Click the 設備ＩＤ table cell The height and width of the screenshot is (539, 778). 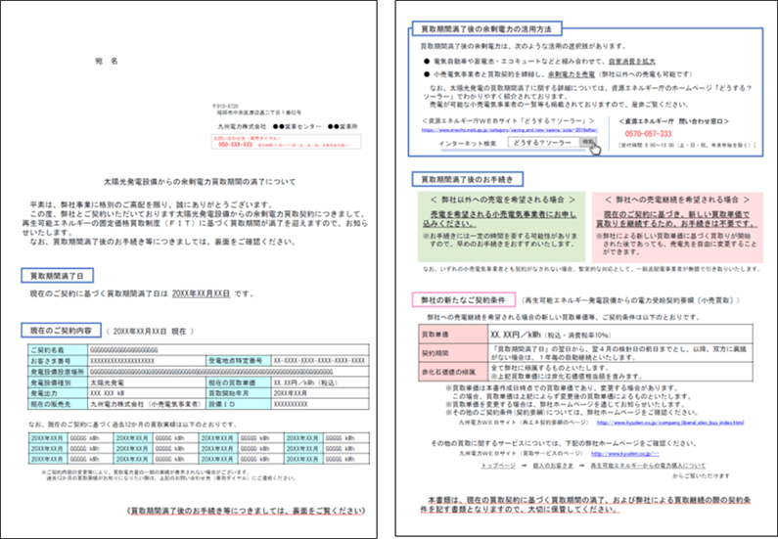click(x=239, y=404)
